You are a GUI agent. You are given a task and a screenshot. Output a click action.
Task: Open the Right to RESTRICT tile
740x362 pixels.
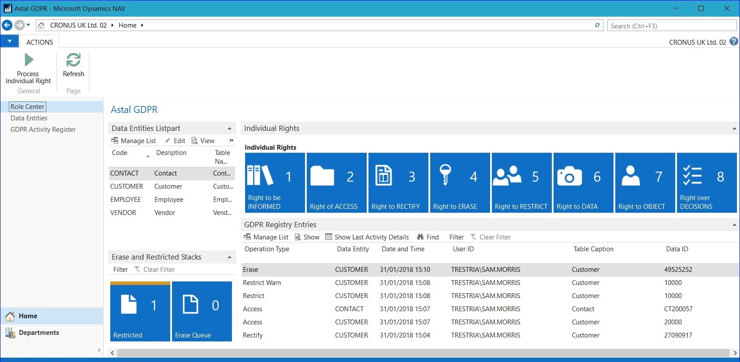[522, 183]
